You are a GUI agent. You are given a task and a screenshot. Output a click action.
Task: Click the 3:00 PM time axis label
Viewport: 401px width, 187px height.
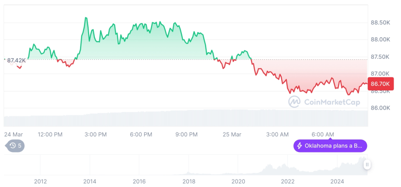(97, 134)
